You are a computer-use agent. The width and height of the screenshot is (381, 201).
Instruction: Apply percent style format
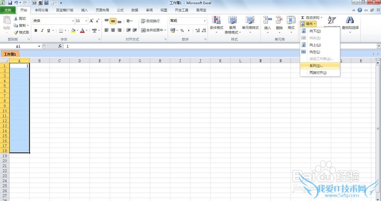tap(182, 30)
